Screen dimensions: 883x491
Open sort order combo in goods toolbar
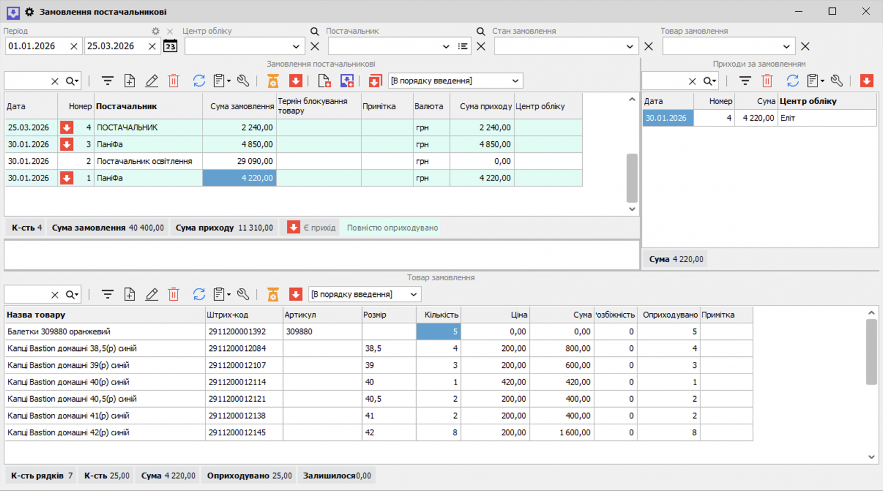coord(365,295)
